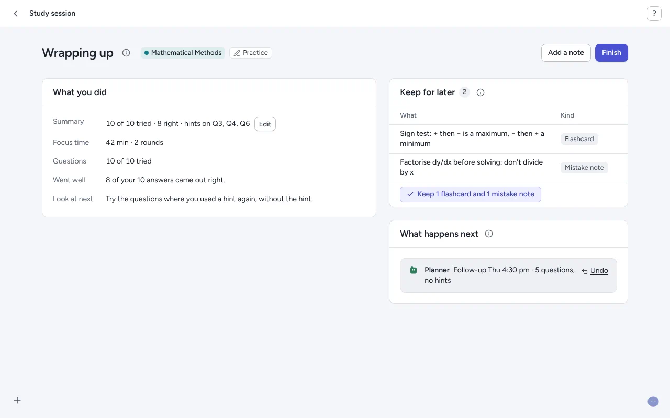Toggle Keep 1 flashcard and 1 mistake note
Screen dimensions: 670x418
[471, 194]
